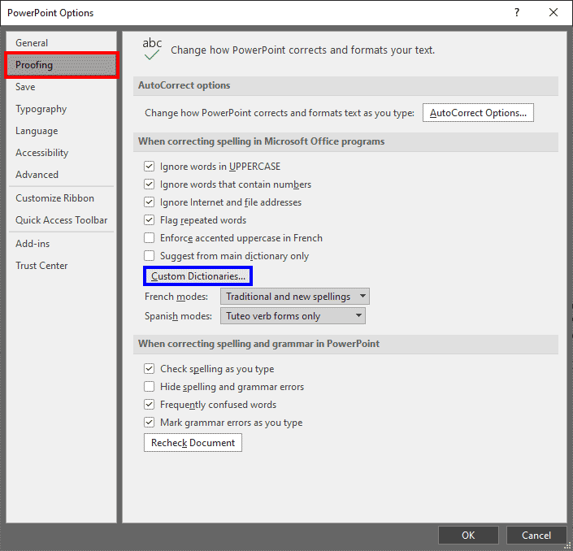Toggle Flag repeated words checkbox

pyautogui.click(x=149, y=220)
